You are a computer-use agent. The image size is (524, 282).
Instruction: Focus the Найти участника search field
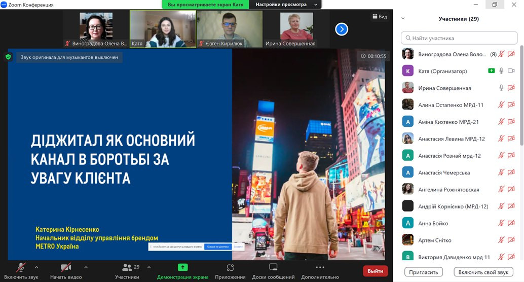[x=459, y=38]
